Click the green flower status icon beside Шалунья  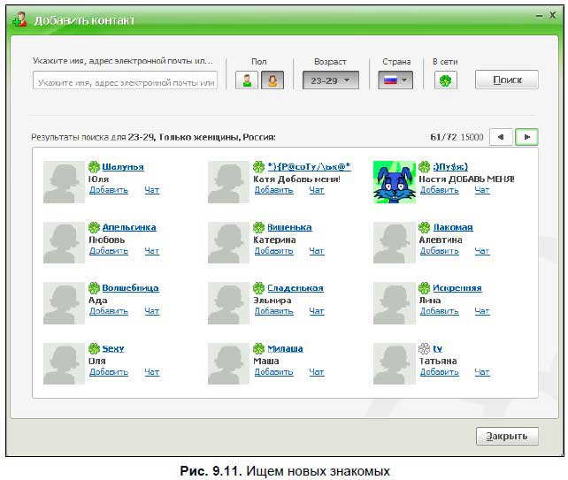point(94,167)
